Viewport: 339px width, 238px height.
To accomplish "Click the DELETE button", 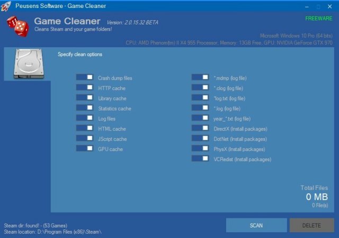I will 311,225.
